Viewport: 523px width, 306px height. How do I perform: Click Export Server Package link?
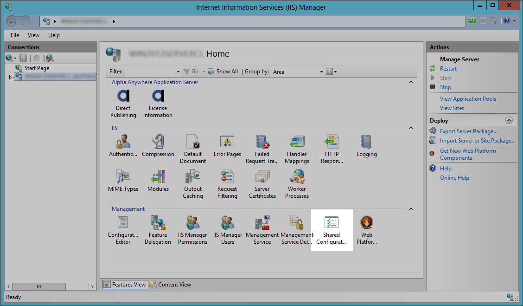pyautogui.click(x=468, y=131)
